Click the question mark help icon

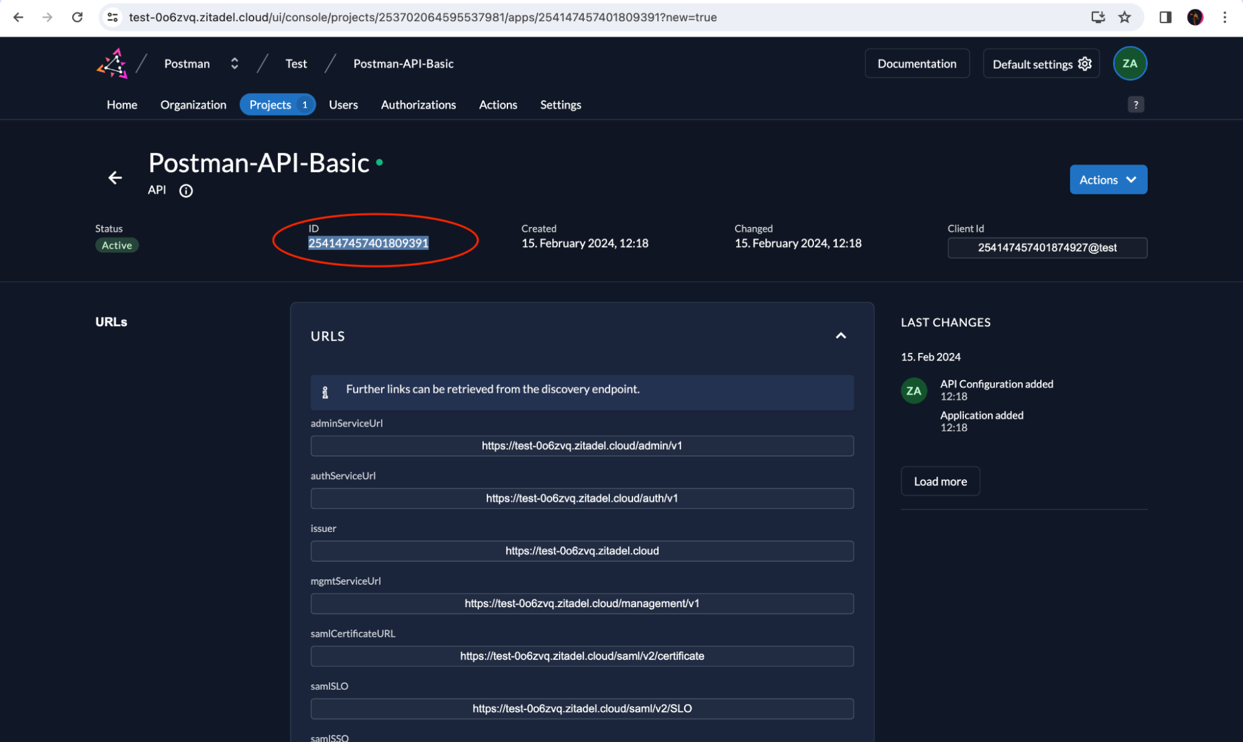(x=1135, y=104)
